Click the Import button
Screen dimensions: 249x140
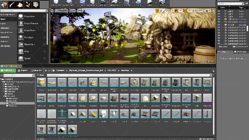pos(23,70)
